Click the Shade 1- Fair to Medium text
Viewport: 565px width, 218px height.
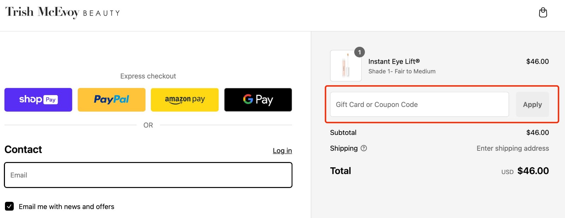[402, 71]
